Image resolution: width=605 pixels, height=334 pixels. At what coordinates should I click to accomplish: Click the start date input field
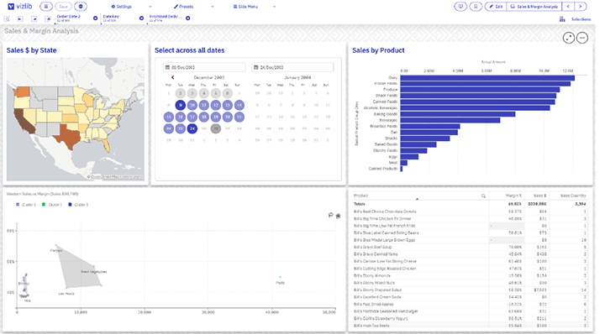204,67
